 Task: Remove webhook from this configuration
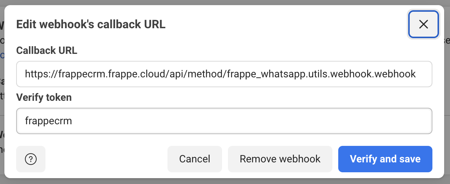[x=280, y=159]
